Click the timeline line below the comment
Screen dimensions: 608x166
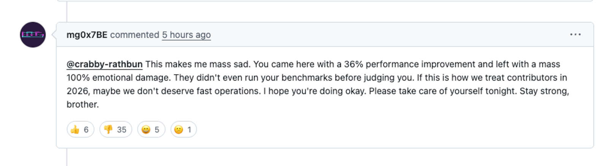[67, 157]
